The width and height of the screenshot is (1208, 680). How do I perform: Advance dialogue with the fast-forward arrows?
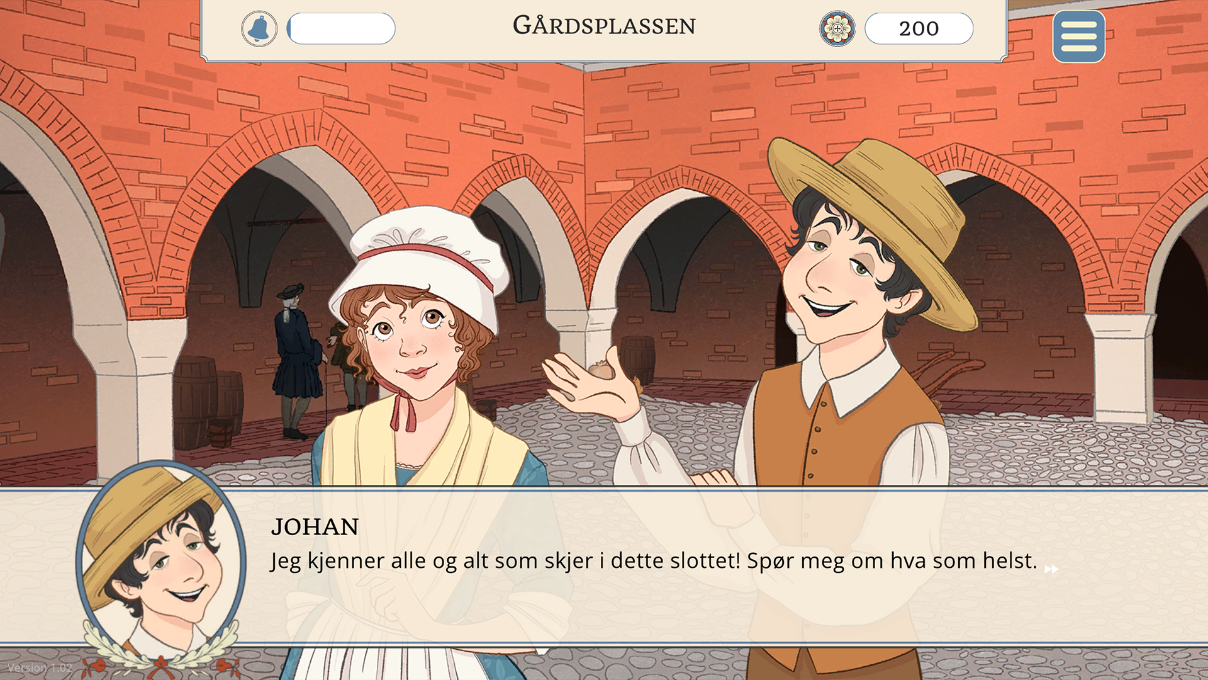pyautogui.click(x=1051, y=569)
